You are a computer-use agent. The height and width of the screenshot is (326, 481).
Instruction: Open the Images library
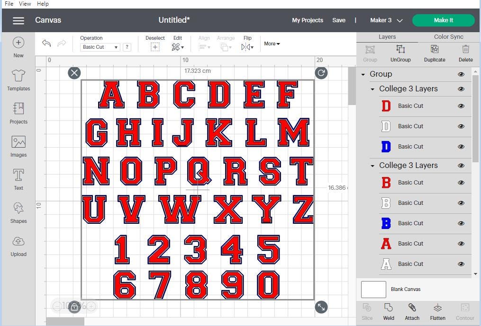pyautogui.click(x=18, y=146)
